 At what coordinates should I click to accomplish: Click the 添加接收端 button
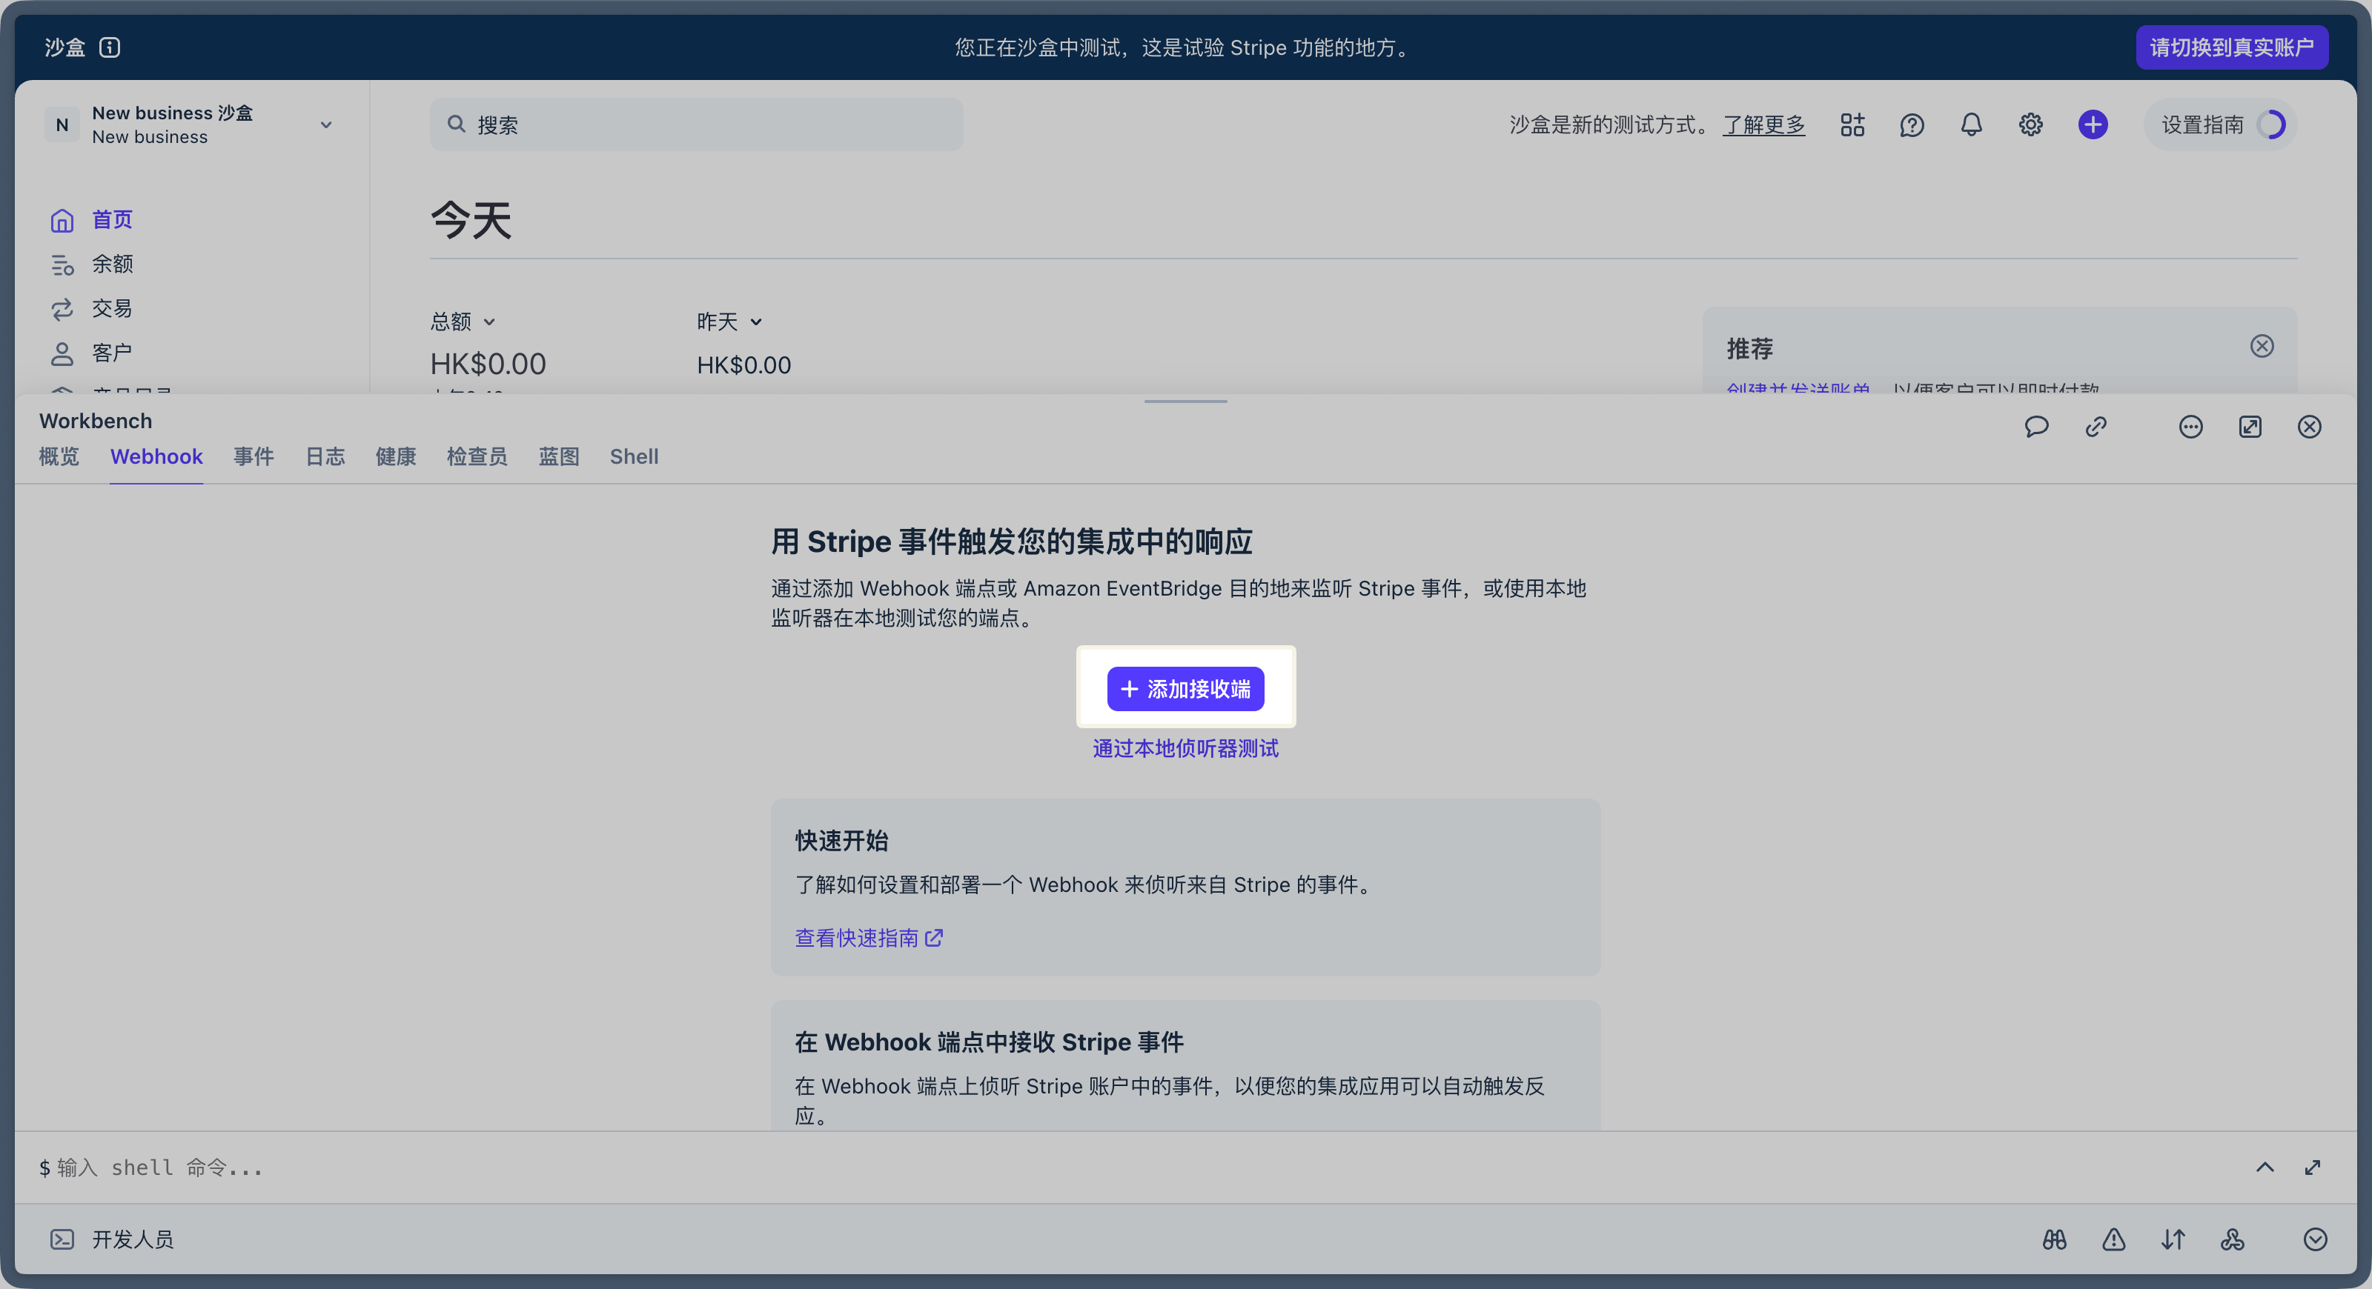[x=1185, y=689]
